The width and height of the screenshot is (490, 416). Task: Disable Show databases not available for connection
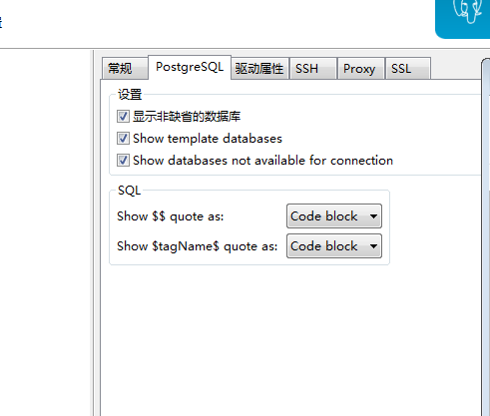tap(123, 161)
